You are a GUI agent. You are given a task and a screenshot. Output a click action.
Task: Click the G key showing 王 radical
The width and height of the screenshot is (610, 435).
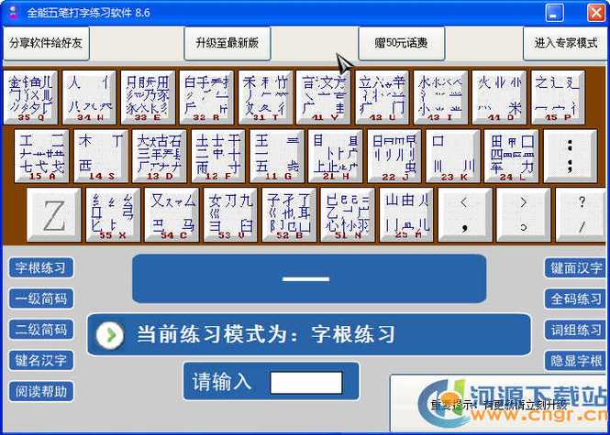[277, 157]
